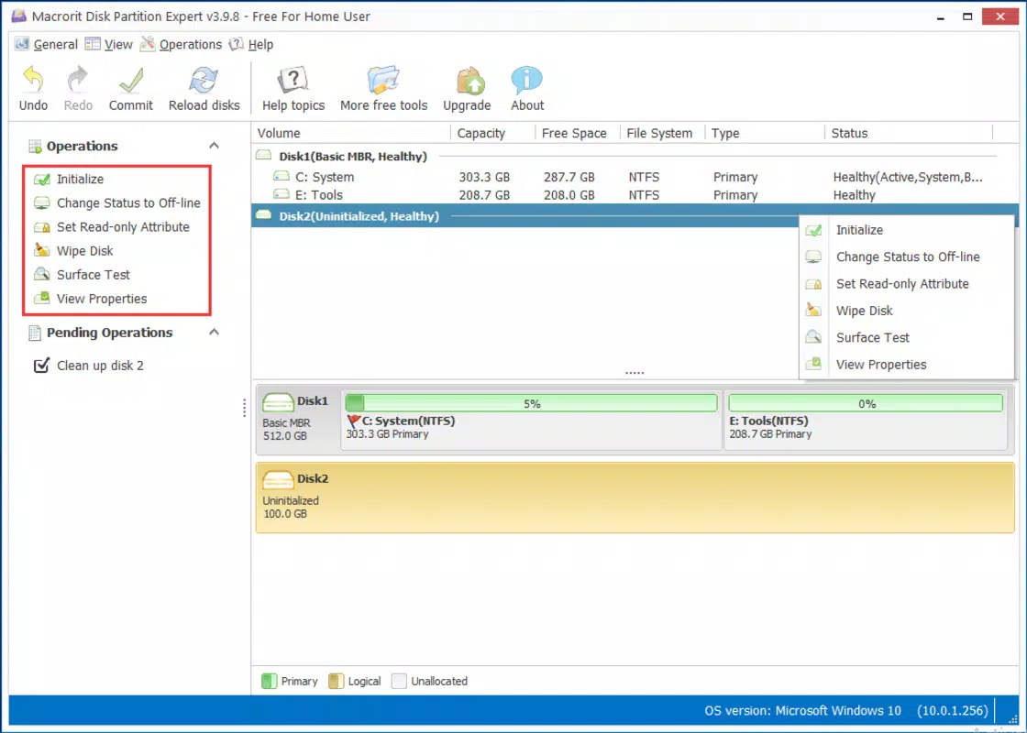Click the E: Tools drive icon in volume list

[281, 193]
